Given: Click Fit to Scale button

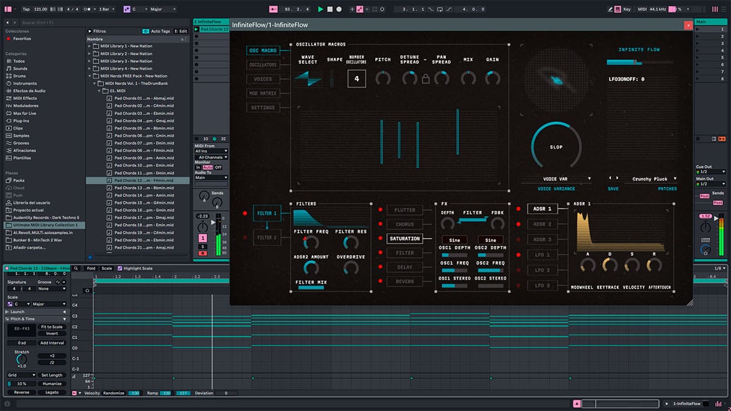Looking at the screenshot, I should coord(52,327).
